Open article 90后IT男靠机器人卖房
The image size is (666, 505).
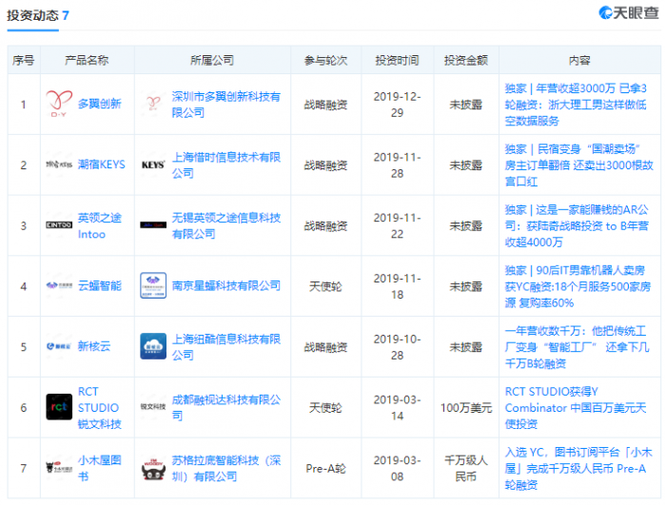(578, 286)
